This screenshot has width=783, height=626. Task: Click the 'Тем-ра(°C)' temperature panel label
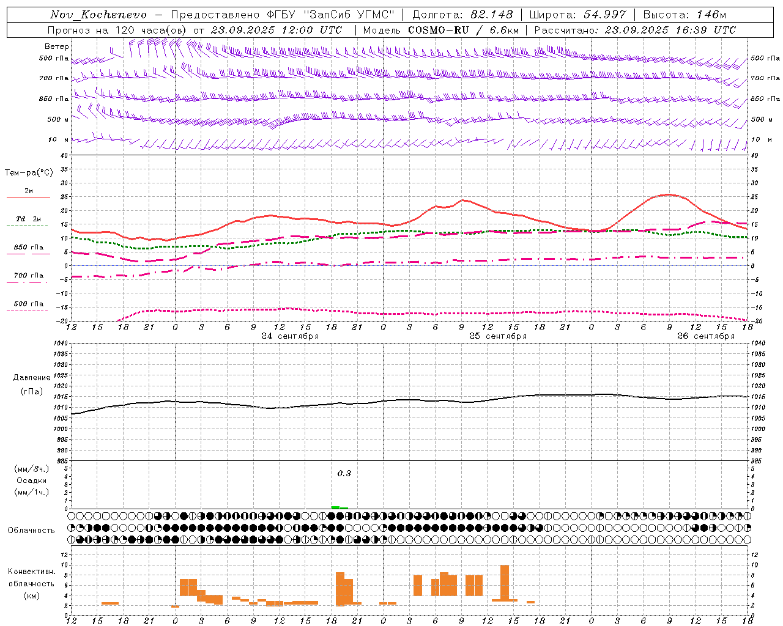29,173
